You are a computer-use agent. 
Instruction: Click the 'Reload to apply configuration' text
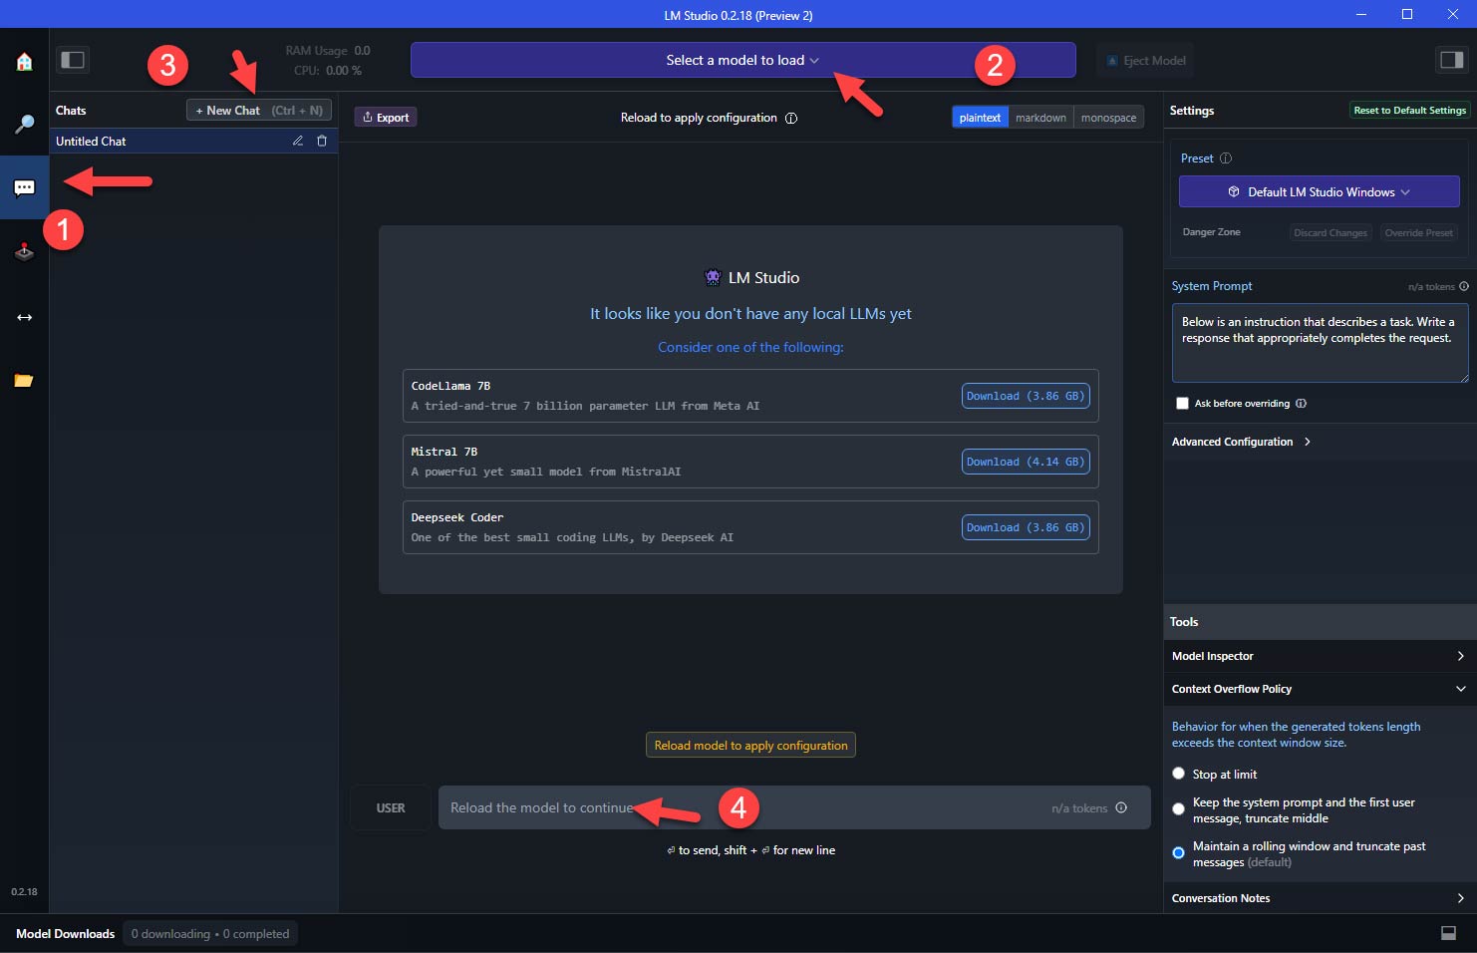pos(699,118)
